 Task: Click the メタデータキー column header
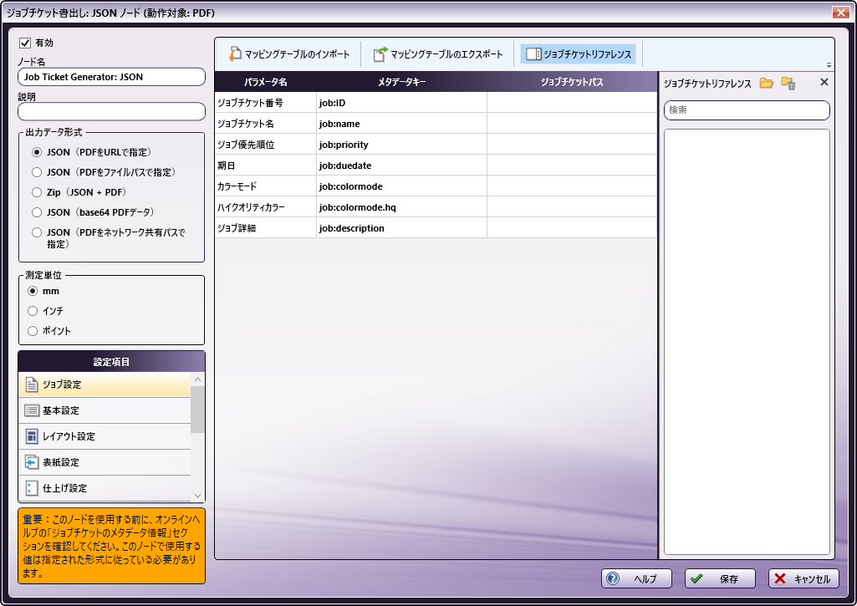pos(401,82)
